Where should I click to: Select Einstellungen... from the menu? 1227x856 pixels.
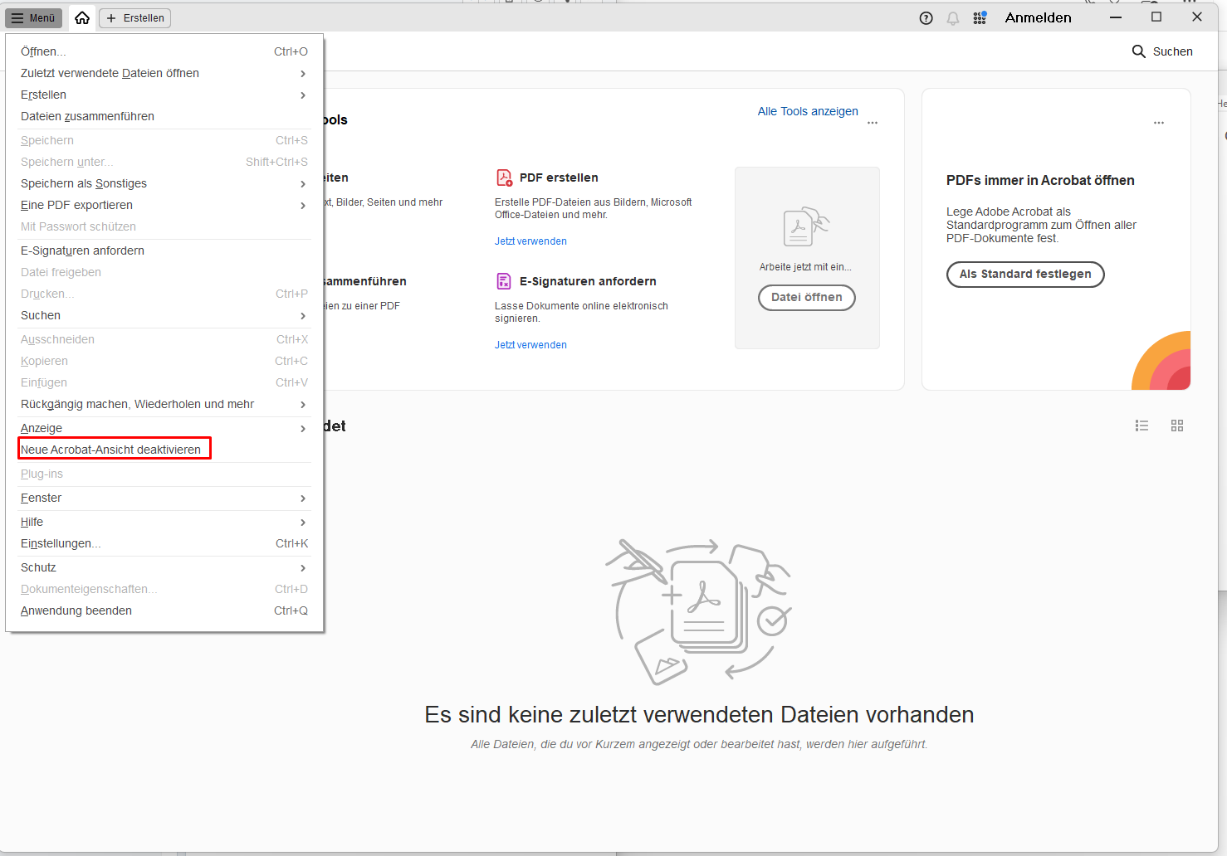[61, 543]
